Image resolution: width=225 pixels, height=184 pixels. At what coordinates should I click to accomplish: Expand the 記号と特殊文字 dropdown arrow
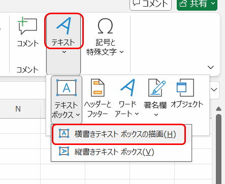pos(122,52)
